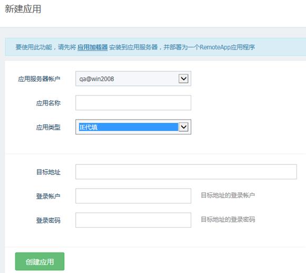
Task: Click the 应用服务器帐户 field label
Action: click(39, 79)
